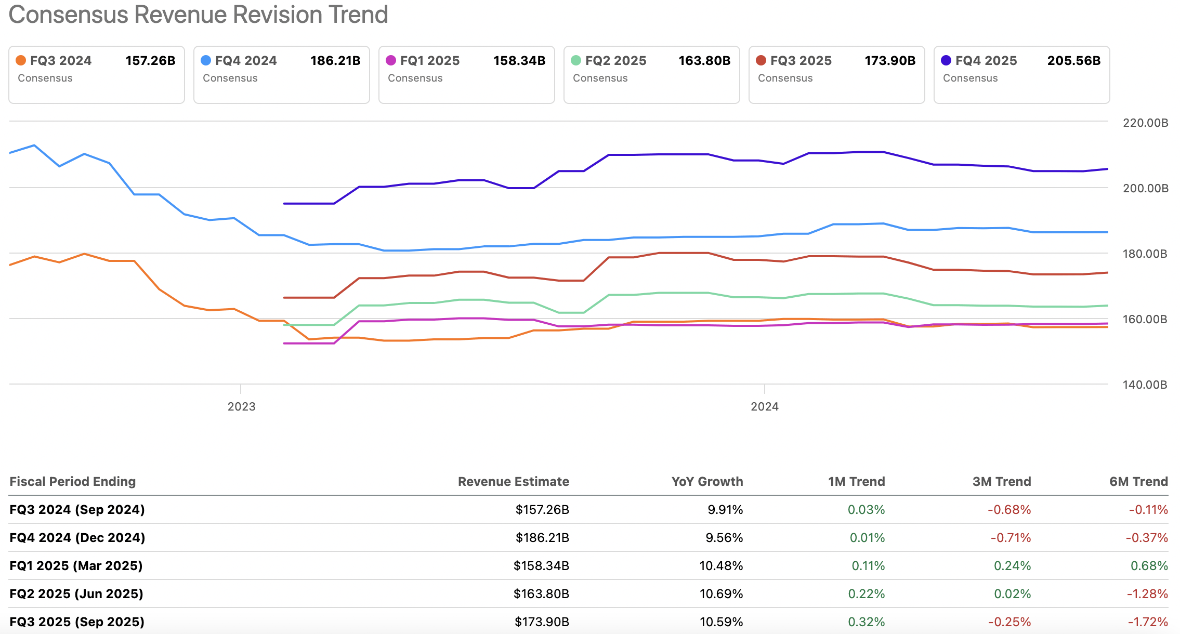Screen dimensions: 1180x634
Task: Click the red FQ3 2025 legend dot
Action: coord(761,60)
